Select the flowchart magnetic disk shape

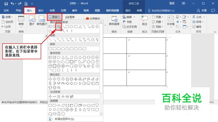54,114
